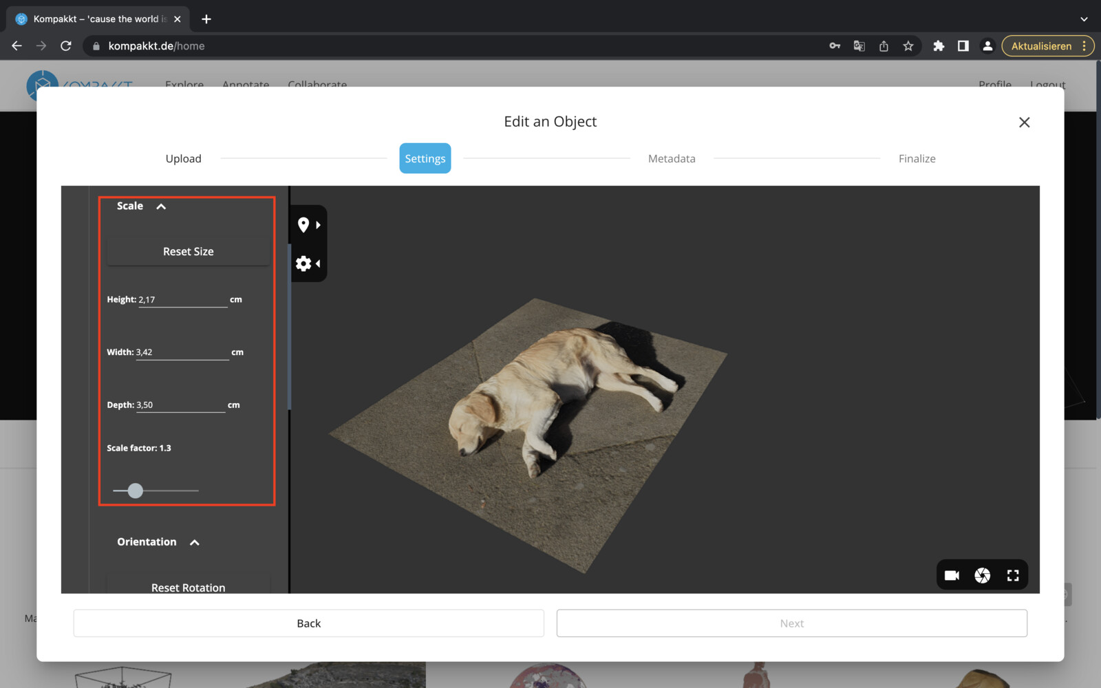
Task: Click the browser address bar
Action: coord(454,46)
